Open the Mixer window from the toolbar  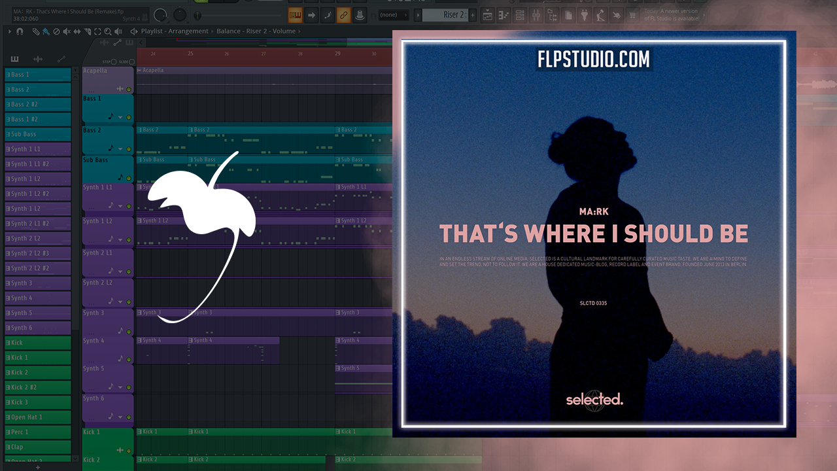(536, 15)
